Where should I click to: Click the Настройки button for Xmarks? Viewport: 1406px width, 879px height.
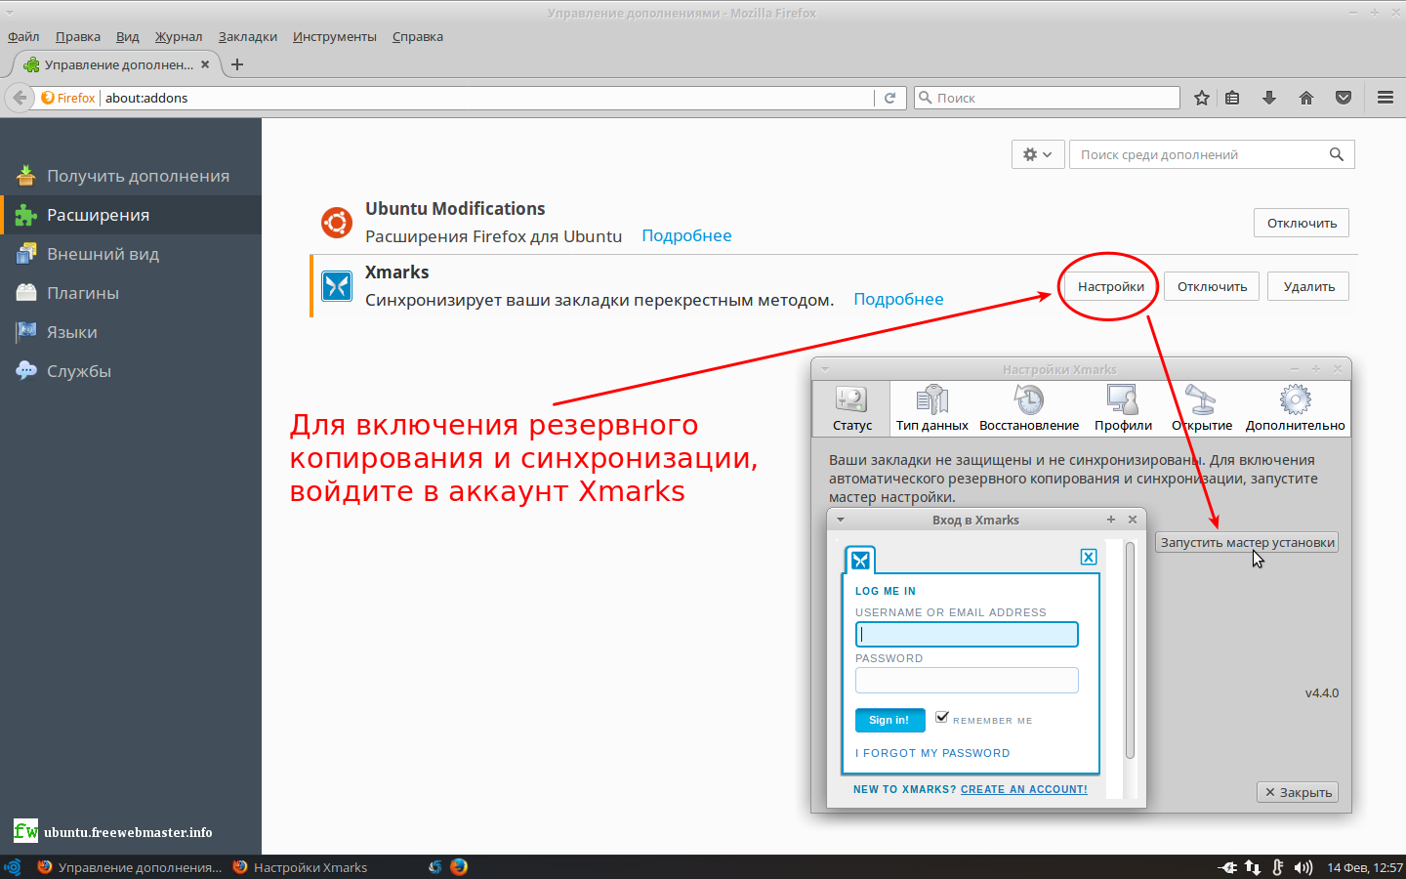(x=1111, y=286)
